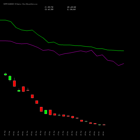
Task: Click the '11 Sep' date label
Action: point(45,133)
